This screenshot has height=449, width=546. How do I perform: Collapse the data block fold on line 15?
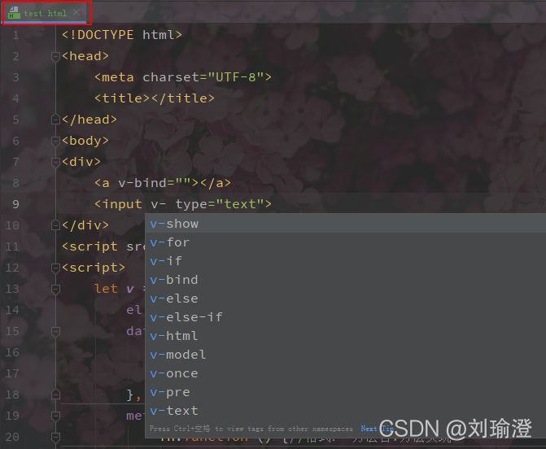[x=55, y=331]
